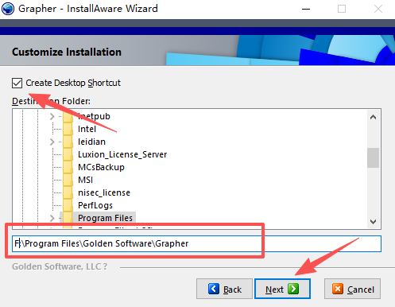Select the Intel tree row
Viewport: 395px width, 307px height.
tap(87, 129)
